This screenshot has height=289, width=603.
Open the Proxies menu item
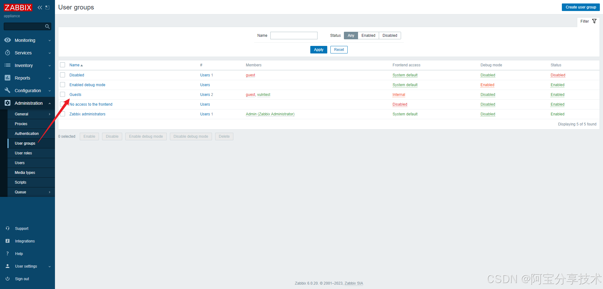(31, 124)
